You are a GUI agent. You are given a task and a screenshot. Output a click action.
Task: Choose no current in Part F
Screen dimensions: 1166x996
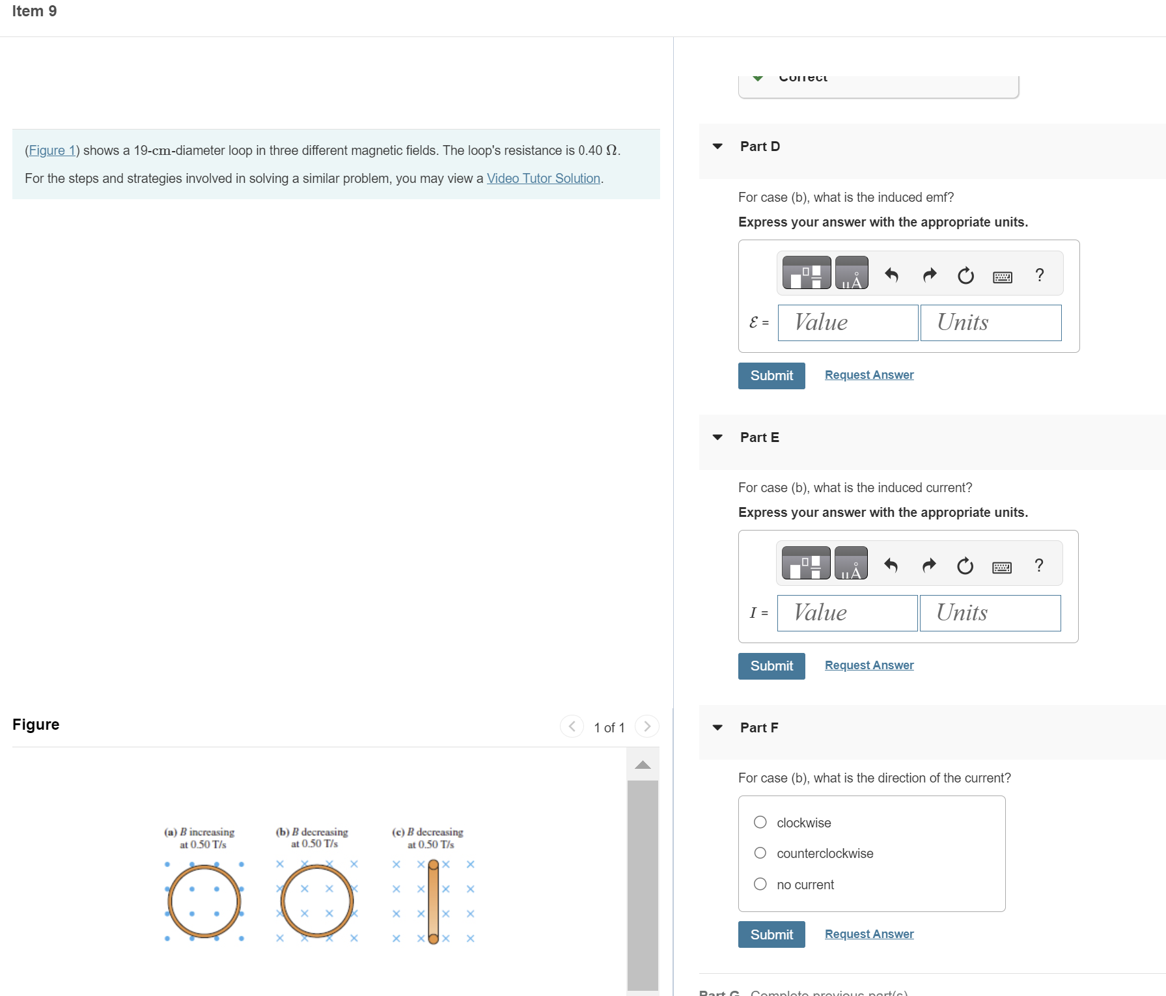[x=760, y=883]
